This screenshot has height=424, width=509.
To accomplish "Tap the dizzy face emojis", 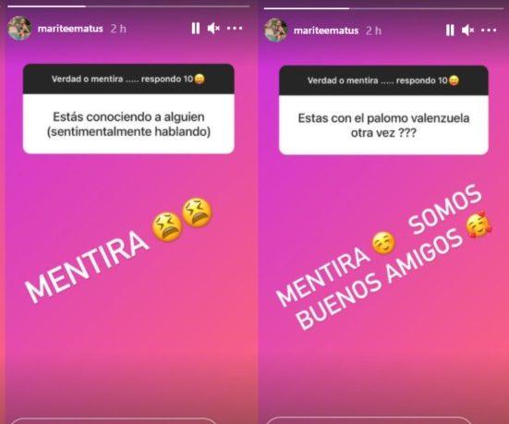I will (182, 220).
